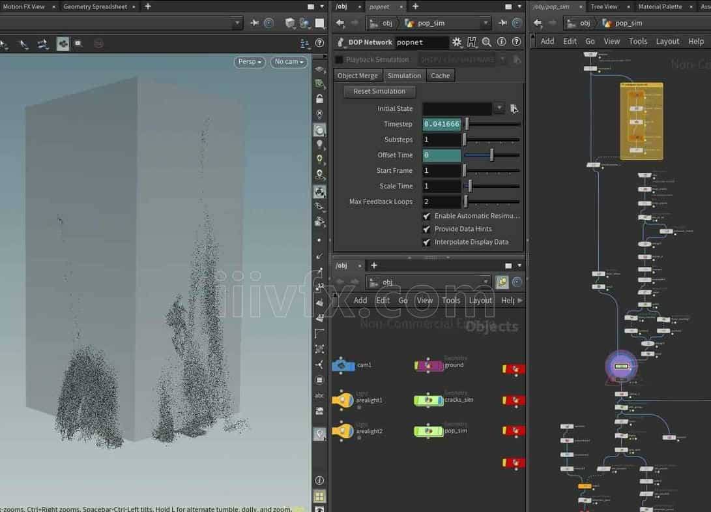The image size is (711, 512).
Task: Open the Layout menu in the pop_sim network pane
Action: pos(667,41)
